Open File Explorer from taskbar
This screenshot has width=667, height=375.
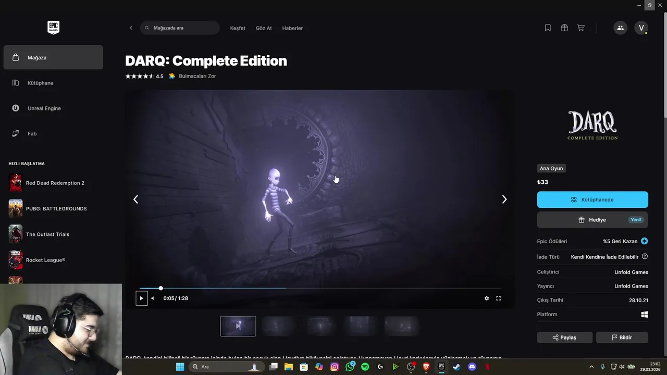coord(289,367)
